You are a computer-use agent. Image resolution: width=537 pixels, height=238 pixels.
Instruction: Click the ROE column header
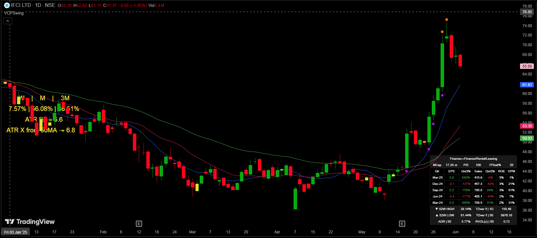502,171
